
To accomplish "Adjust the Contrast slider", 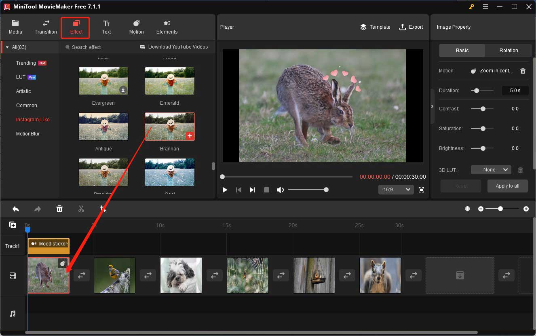I will [x=482, y=108].
